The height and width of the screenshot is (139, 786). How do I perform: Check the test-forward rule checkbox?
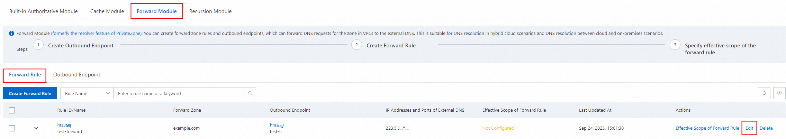click(x=12, y=128)
